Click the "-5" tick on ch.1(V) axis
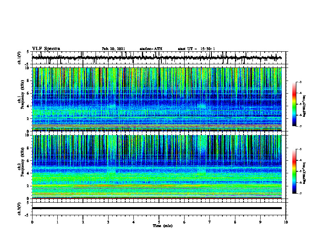 point(27,64)
